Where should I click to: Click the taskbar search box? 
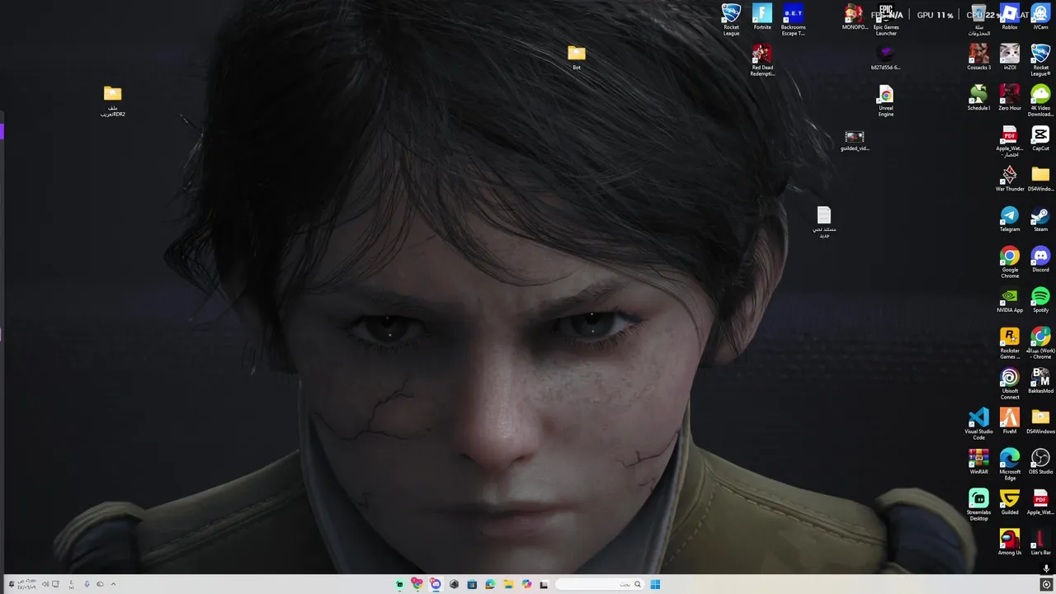pyautogui.click(x=599, y=584)
